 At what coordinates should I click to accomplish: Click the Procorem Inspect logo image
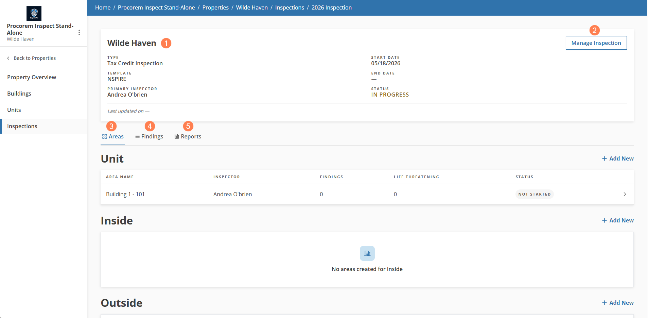pos(34,14)
